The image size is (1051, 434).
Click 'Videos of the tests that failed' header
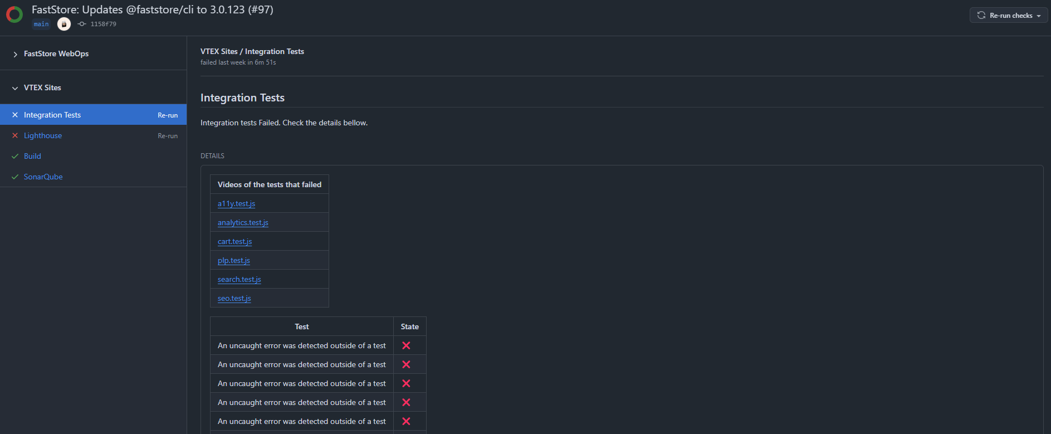[270, 184]
